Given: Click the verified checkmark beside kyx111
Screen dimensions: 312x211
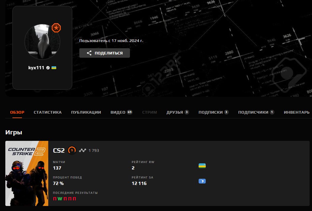Looking at the screenshot, I should click(x=48, y=68).
